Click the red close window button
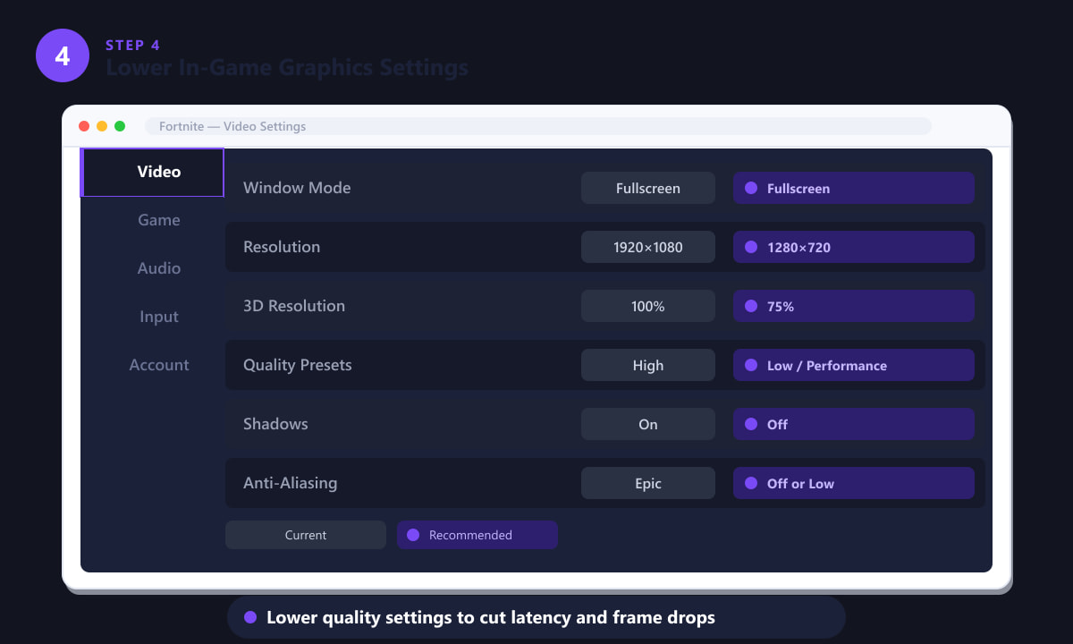The height and width of the screenshot is (644, 1073). tap(84, 126)
